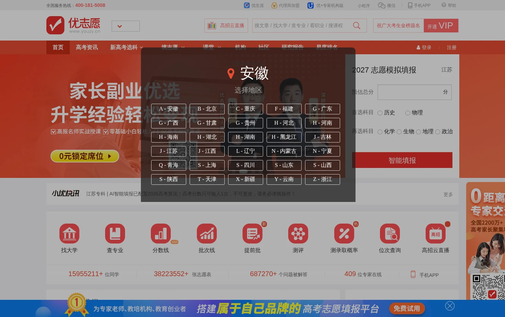505x317 pixels.
Task: Click the 高招云直播 header button
Action: coord(226,26)
